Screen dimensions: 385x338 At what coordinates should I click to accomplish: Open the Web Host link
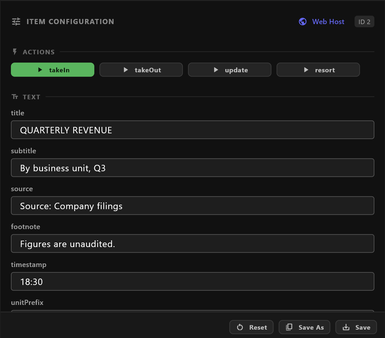coord(328,22)
